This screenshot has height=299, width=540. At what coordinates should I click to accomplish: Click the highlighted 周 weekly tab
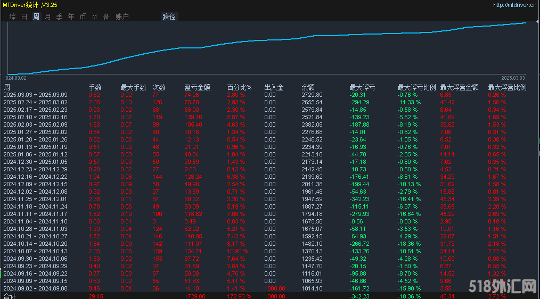point(36,16)
